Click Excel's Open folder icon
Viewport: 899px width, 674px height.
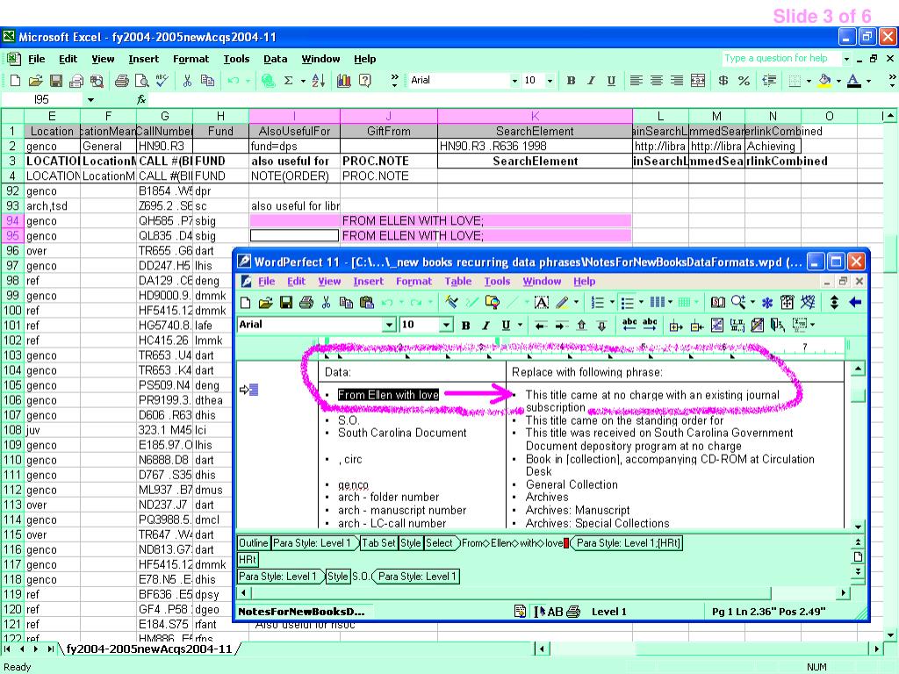(x=35, y=81)
